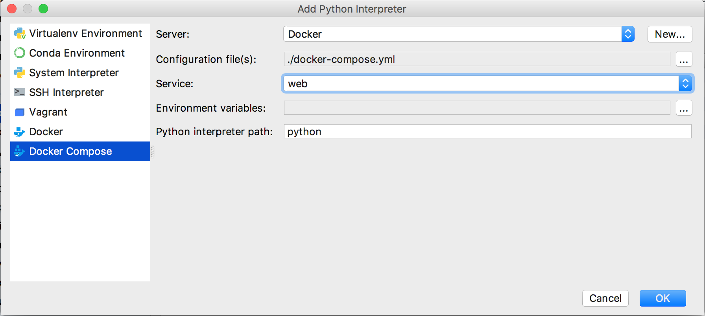This screenshot has width=705, height=316.
Task: Select Docker Compose label in sidebar
Action: tap(70, 151)
